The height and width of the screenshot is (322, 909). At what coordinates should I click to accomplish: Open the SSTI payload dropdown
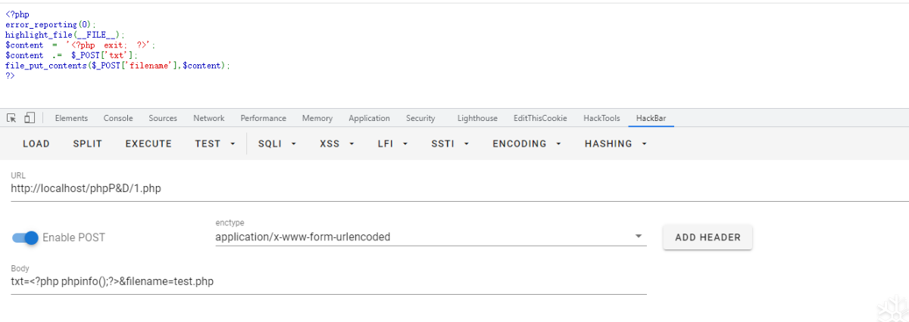click(x=450, y=144)
